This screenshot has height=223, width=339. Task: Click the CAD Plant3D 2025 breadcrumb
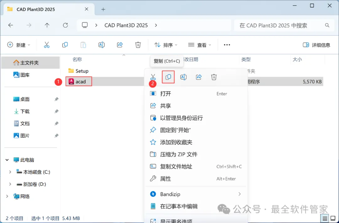tap(126, 25)
